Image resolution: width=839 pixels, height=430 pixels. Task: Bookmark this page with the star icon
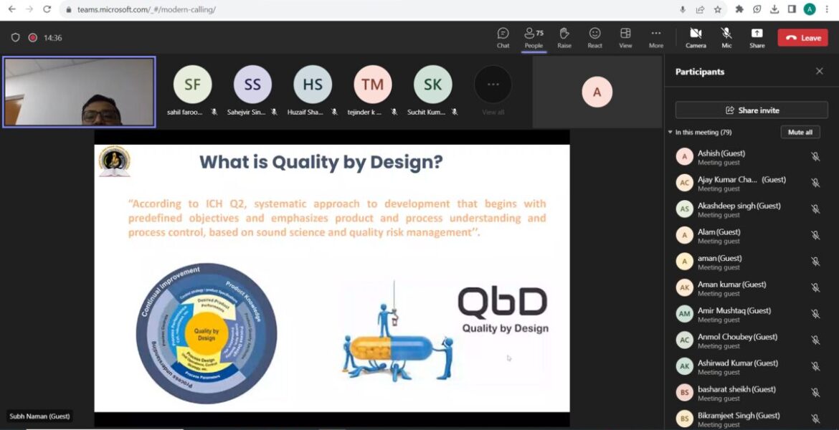718,9
